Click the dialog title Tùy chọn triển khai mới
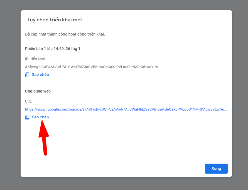 [x=54, y=20]
